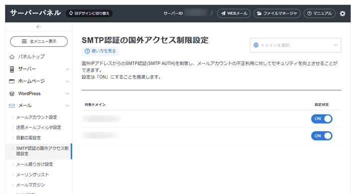Click the server icon in the sidebar
This screenshot has height=194, width=354.
(12, 69)
